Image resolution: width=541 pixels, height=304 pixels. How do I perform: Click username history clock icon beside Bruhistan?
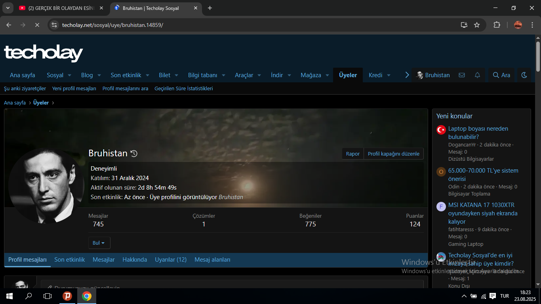click(x=134, y=154)
